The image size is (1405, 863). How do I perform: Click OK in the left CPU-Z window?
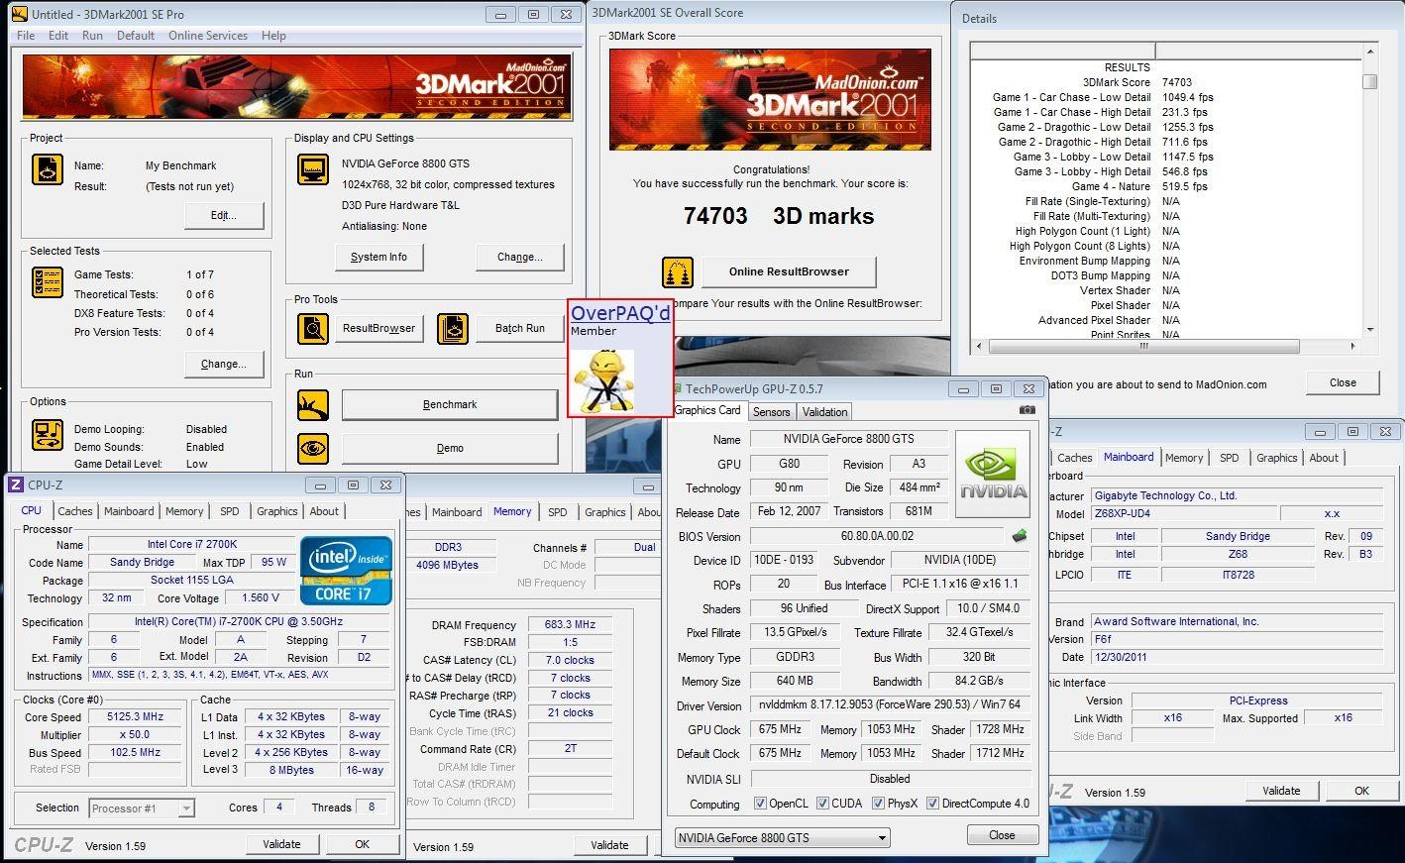pyautogui.click(x=362, y=844)
